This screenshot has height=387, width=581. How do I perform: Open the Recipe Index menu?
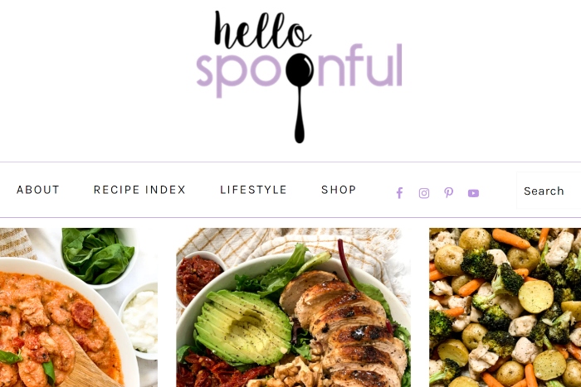[x=139, y=190]
